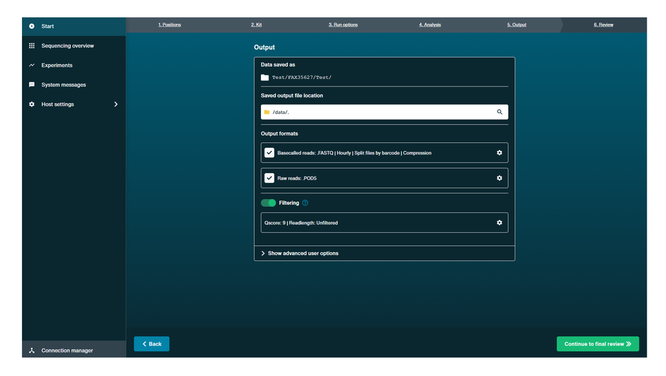Click the System messages chat icon
The height and width of the screenshot is (376, 666).
point(32,85)
